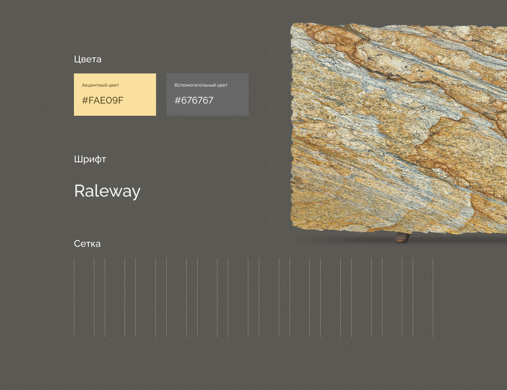This screenshot has height=390, width=507.
Task: Click the #FAE09F hex code text
Action: coord(103,100)
